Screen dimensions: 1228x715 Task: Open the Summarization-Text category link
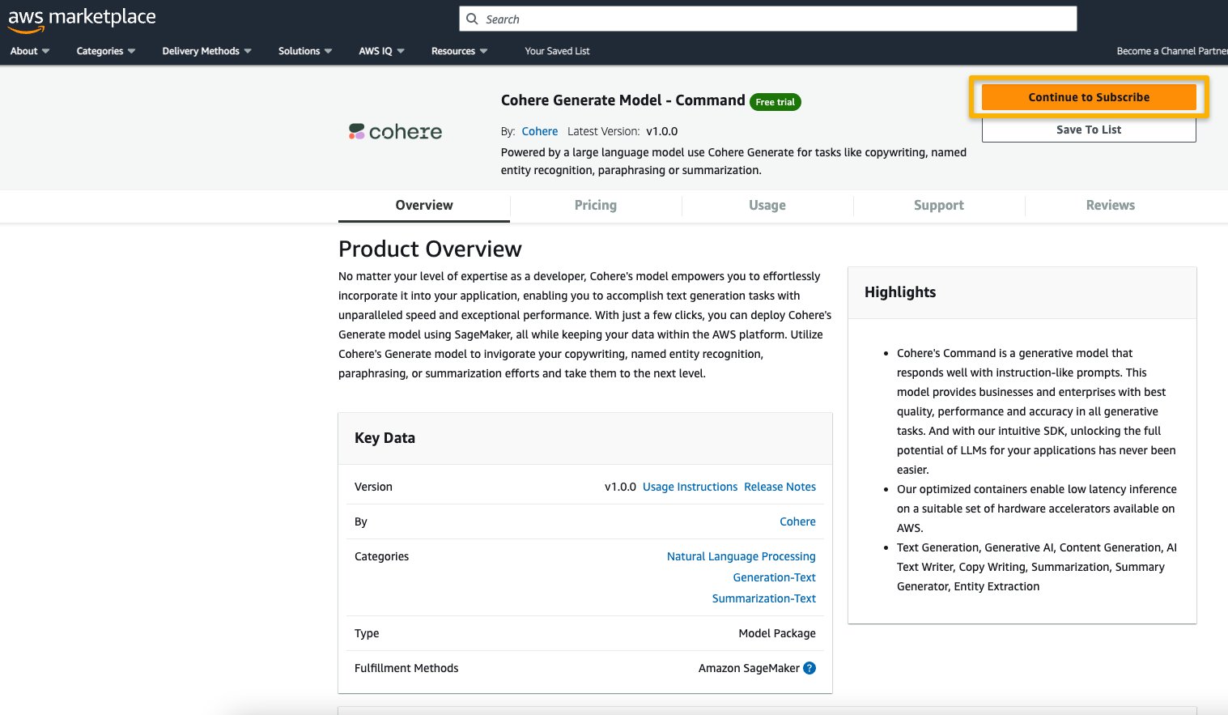coord(763,598)
